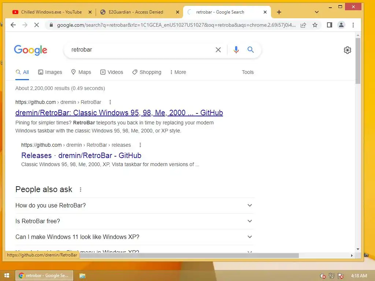Switch to Images results
375x281 pixels.
coord(50,72)
